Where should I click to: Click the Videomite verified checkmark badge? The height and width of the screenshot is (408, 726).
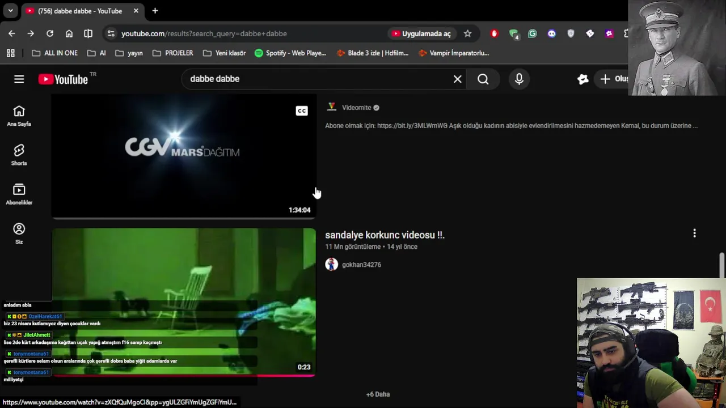point(376,108)
